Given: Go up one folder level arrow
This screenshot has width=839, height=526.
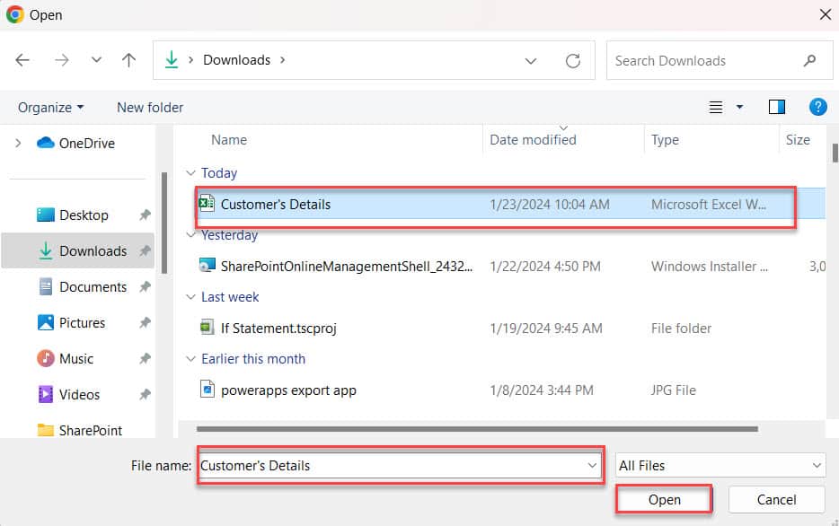Looking at the screenshot, I should point(128,60).
